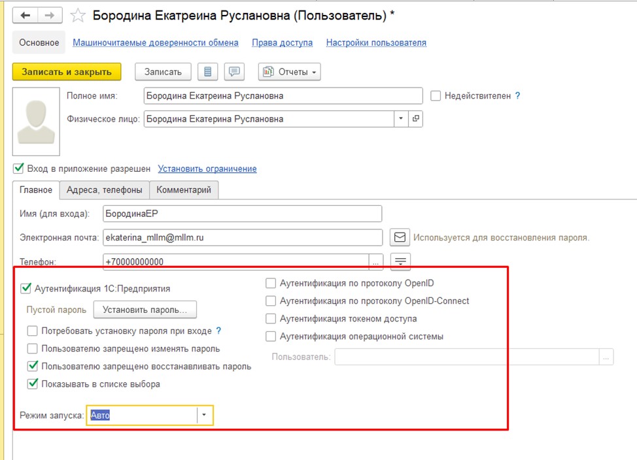Viewport: 637px width, 460px height.
Task: Open Права доступа
Action: click(x=283, y=42)
